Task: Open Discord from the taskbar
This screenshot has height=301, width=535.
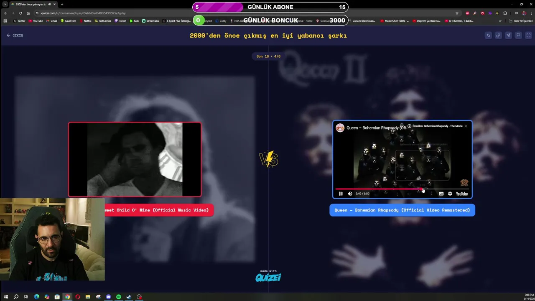Action: coord(108,297)
